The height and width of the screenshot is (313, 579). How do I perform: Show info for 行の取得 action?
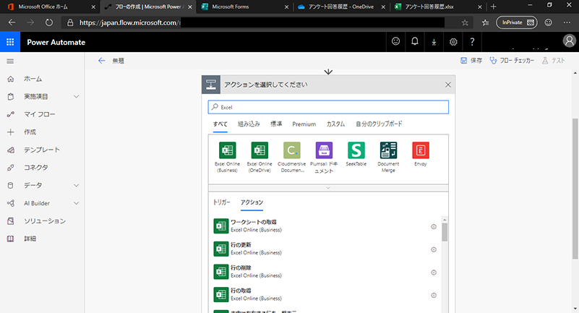434,295
